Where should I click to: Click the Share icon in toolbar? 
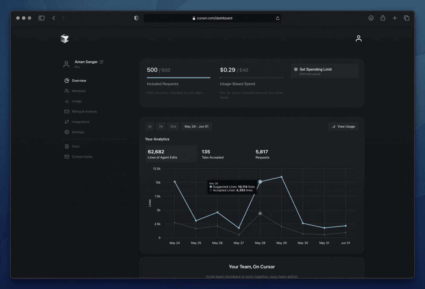(383, 18)
